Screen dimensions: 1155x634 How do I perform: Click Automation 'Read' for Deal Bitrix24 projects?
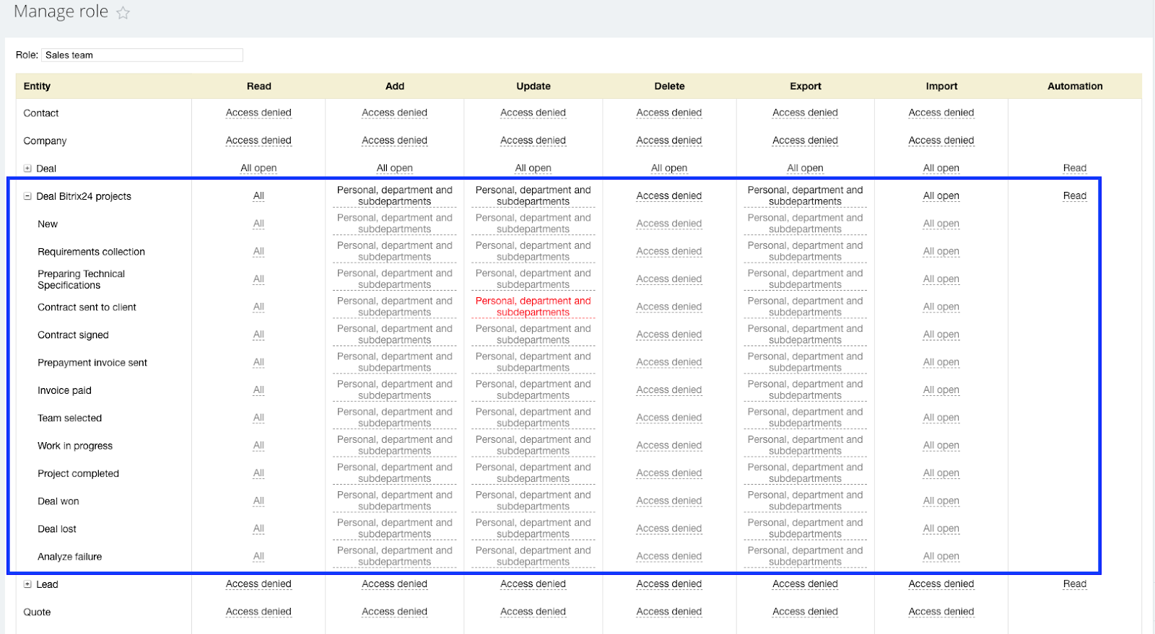tap(1075, 195)
